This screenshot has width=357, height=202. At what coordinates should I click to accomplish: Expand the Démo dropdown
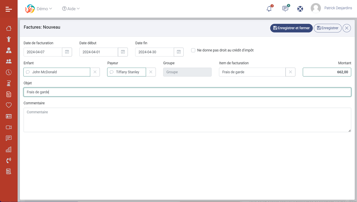coord(44,9)
